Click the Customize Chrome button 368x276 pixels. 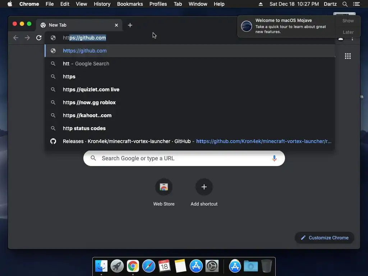pyautogui.click(x=325, y=238)
